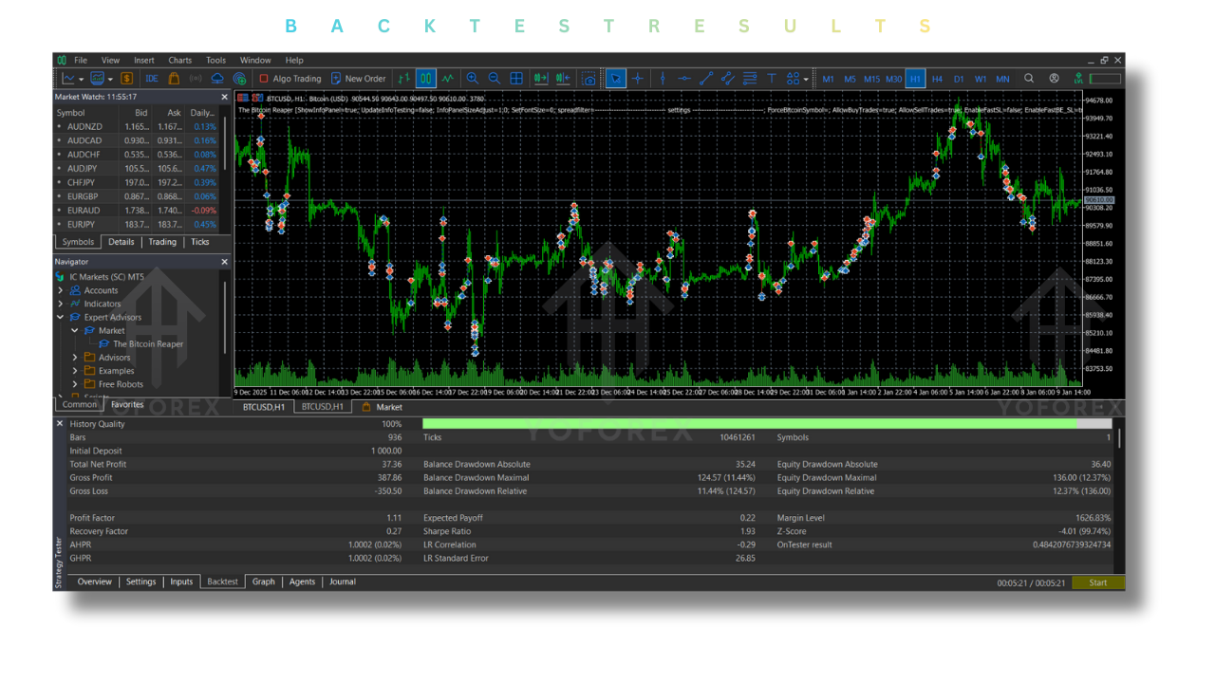
Task: Open MQL5 cloud storage
Action: coord(216,78)
